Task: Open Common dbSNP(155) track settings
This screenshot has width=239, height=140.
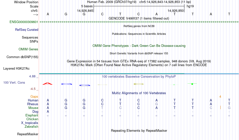Action: [x=22, y=57]
